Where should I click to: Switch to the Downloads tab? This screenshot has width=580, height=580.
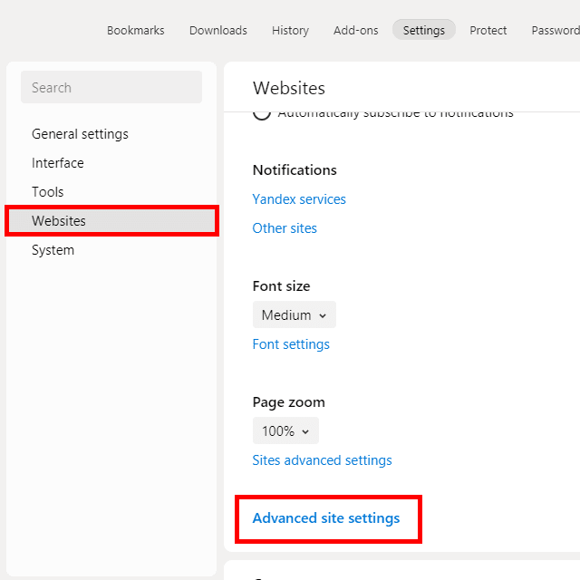[x=217, y=30]
